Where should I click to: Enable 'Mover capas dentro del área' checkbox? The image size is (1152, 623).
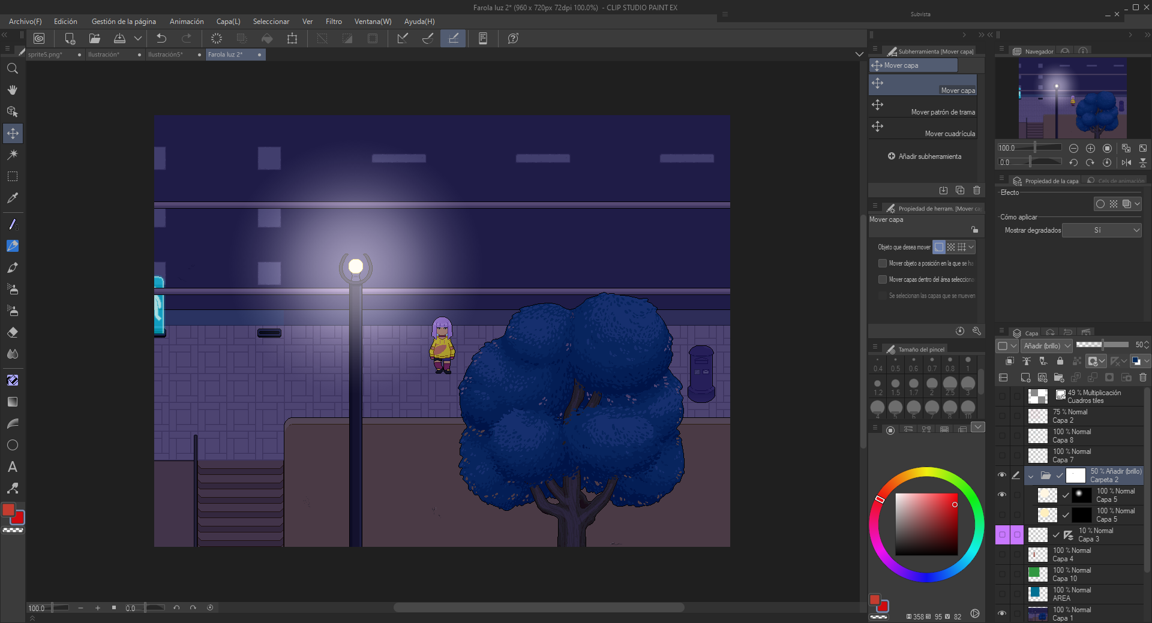(882, 279)
